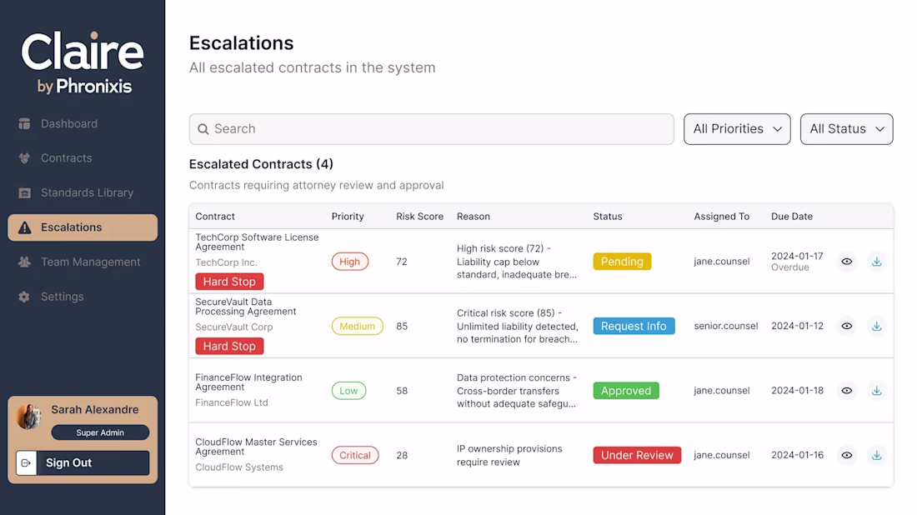The height and width of the screenshot is (515, 917).
Task: Download the SecureVault Data Processing Agreement
Action: (876, 326)
